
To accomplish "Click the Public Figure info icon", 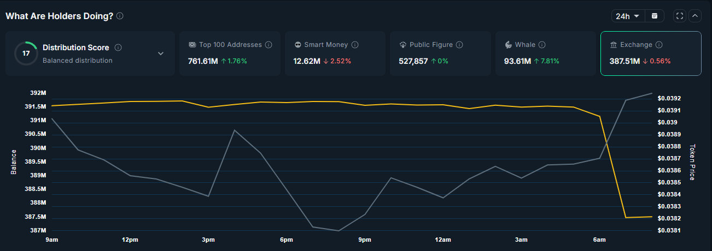I will pyautogui.click(x=459, y=45).
